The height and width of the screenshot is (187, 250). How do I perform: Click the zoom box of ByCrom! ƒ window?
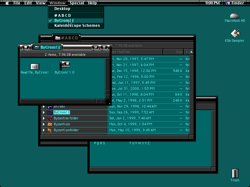(95, 47)
